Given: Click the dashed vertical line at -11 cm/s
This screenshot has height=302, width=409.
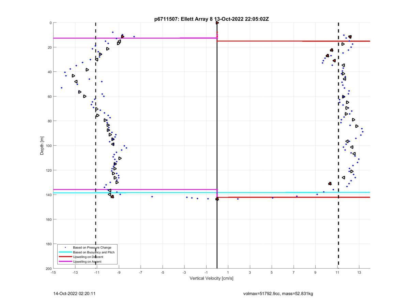Looking at the screenshot, I should tap(96, 146).
